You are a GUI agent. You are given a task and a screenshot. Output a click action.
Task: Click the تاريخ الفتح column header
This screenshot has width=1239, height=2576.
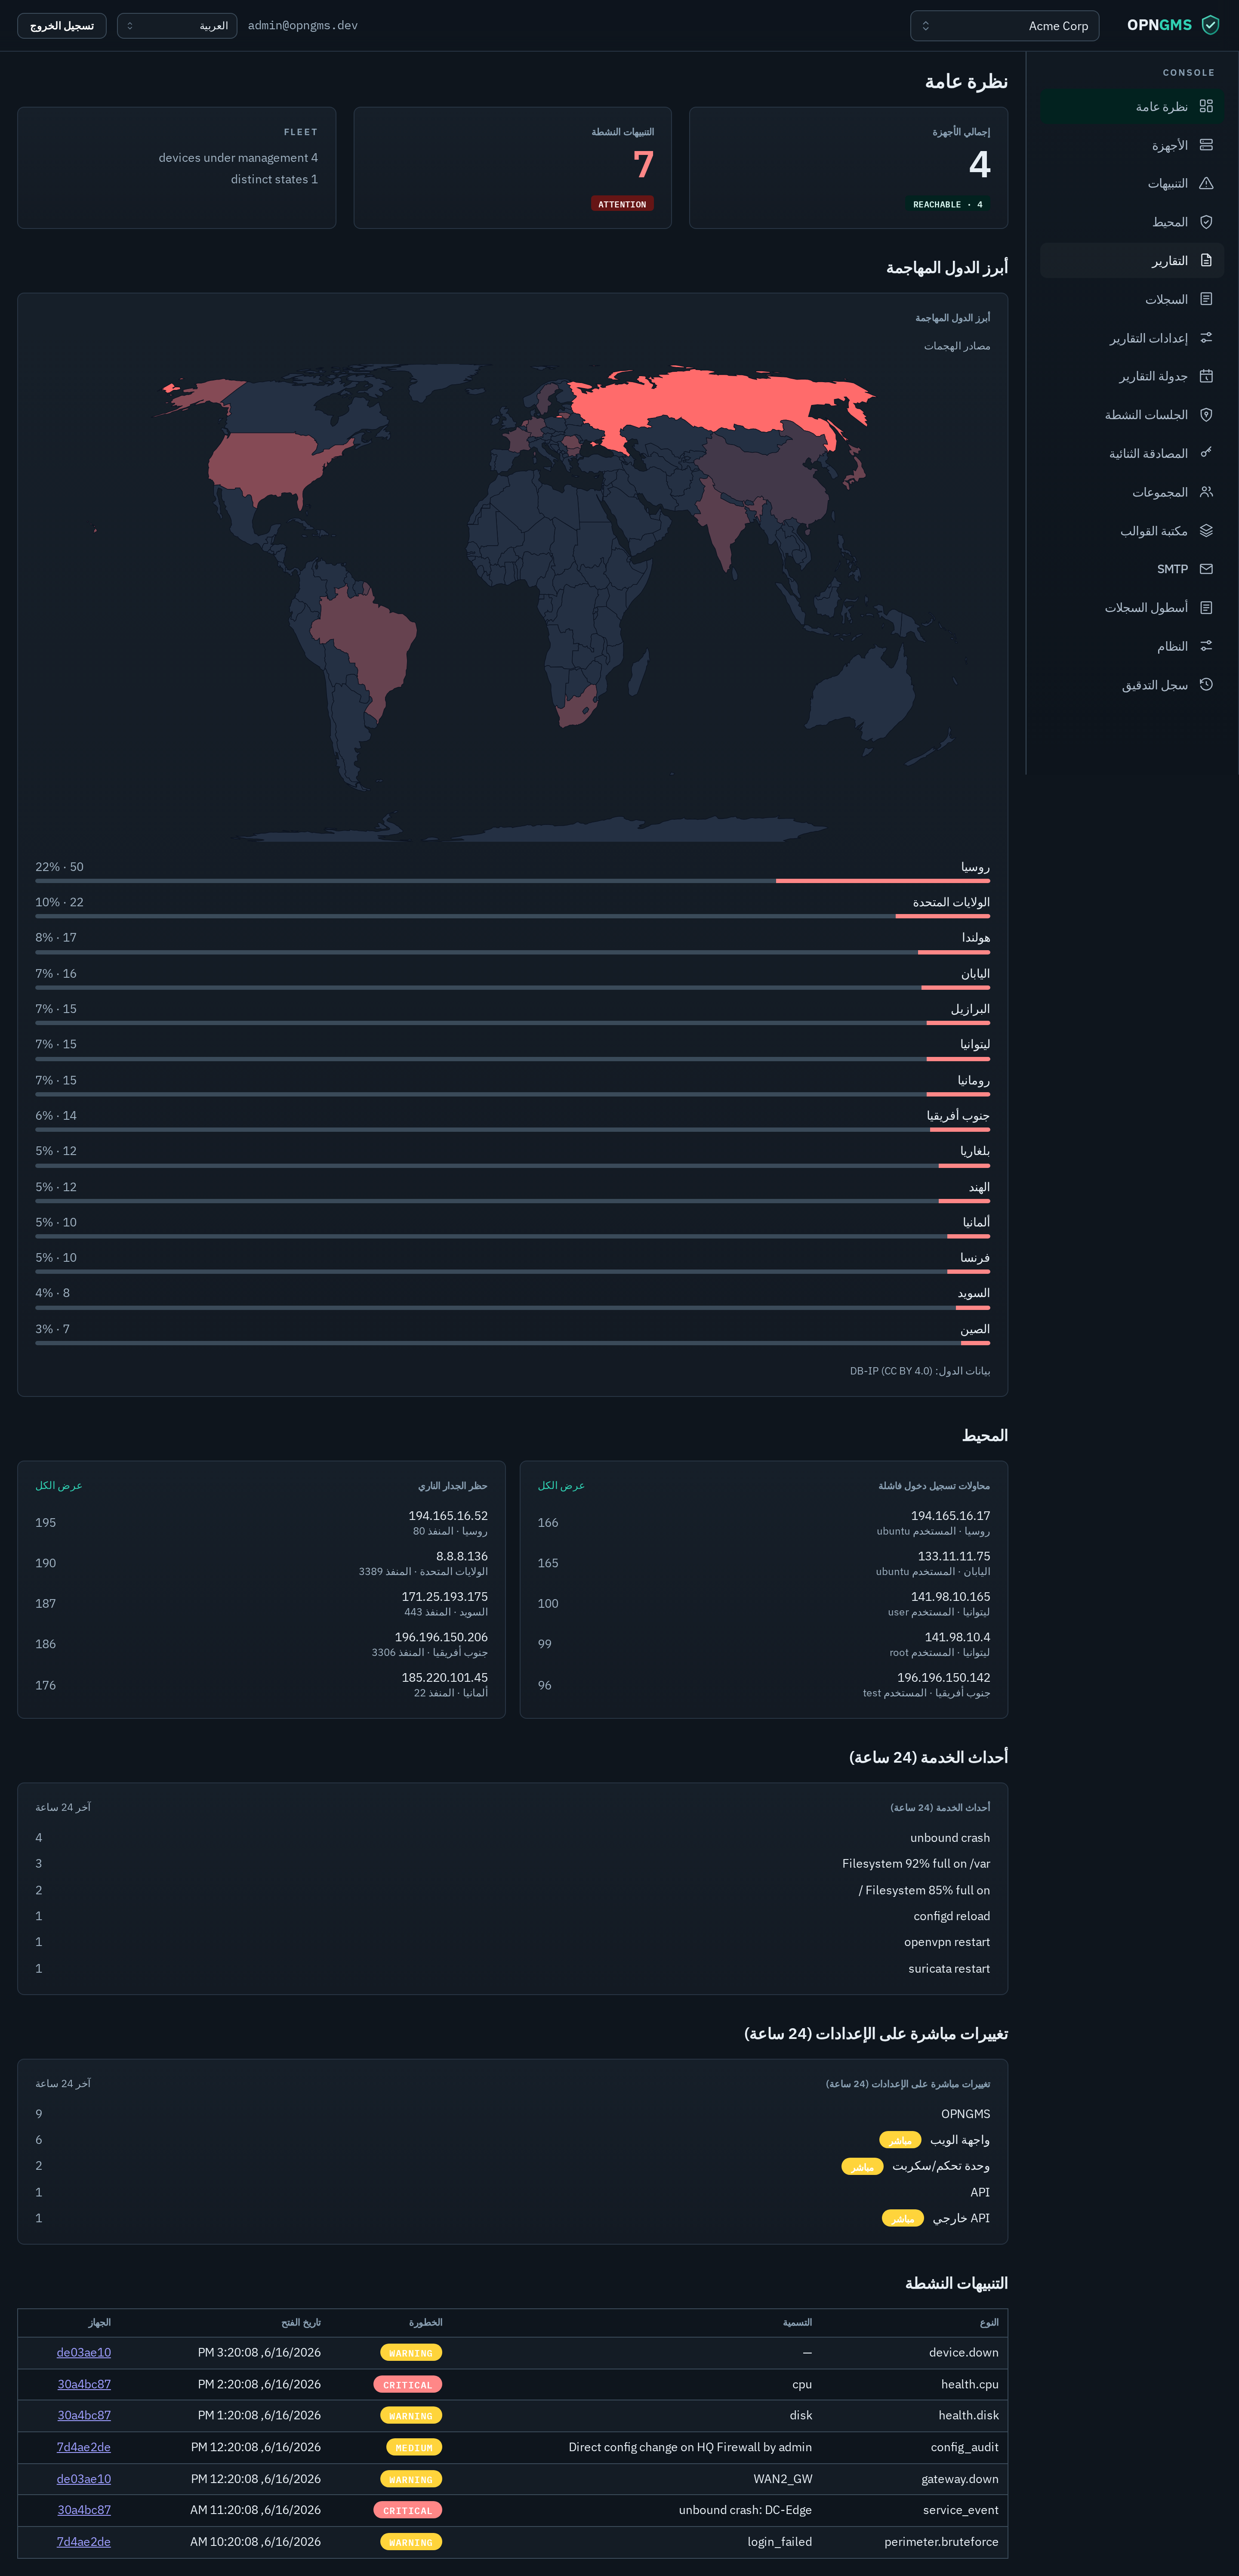[301, 2322]
